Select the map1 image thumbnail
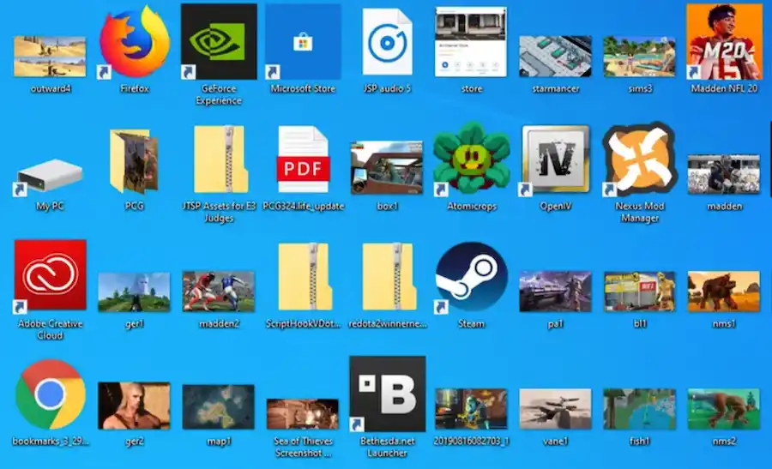This screenshot has width=772, height=469. click(219, 407)
